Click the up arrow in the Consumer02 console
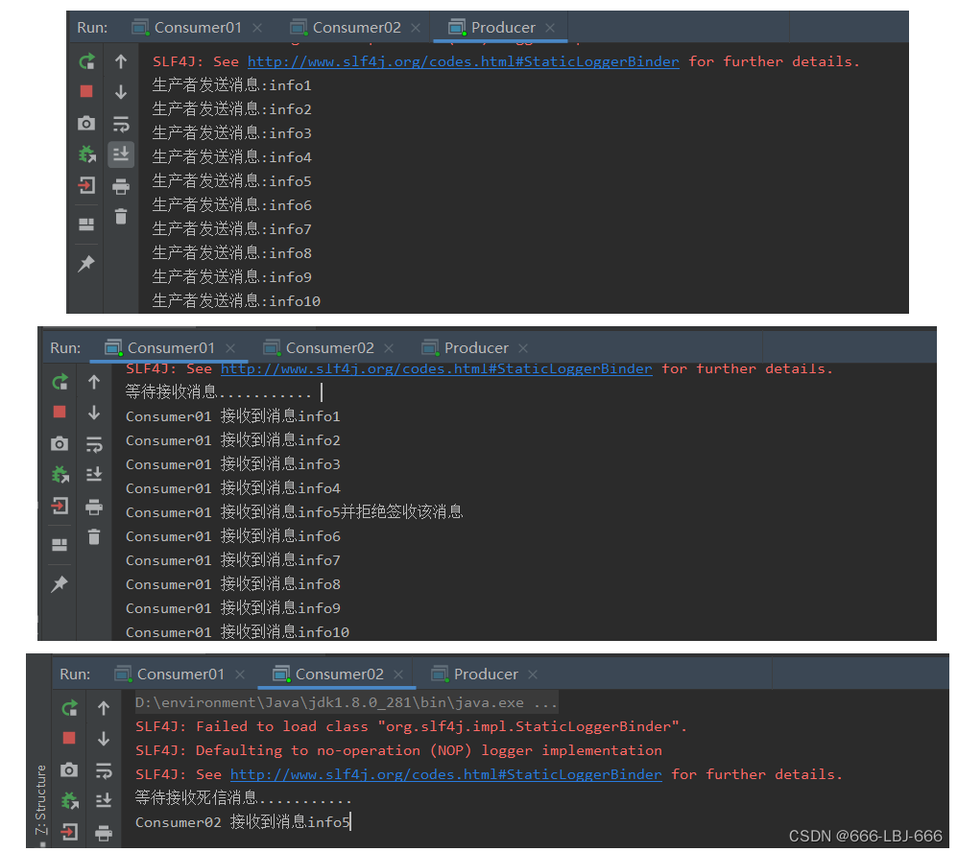Screen dimensions: 958x852 point(104,708)
